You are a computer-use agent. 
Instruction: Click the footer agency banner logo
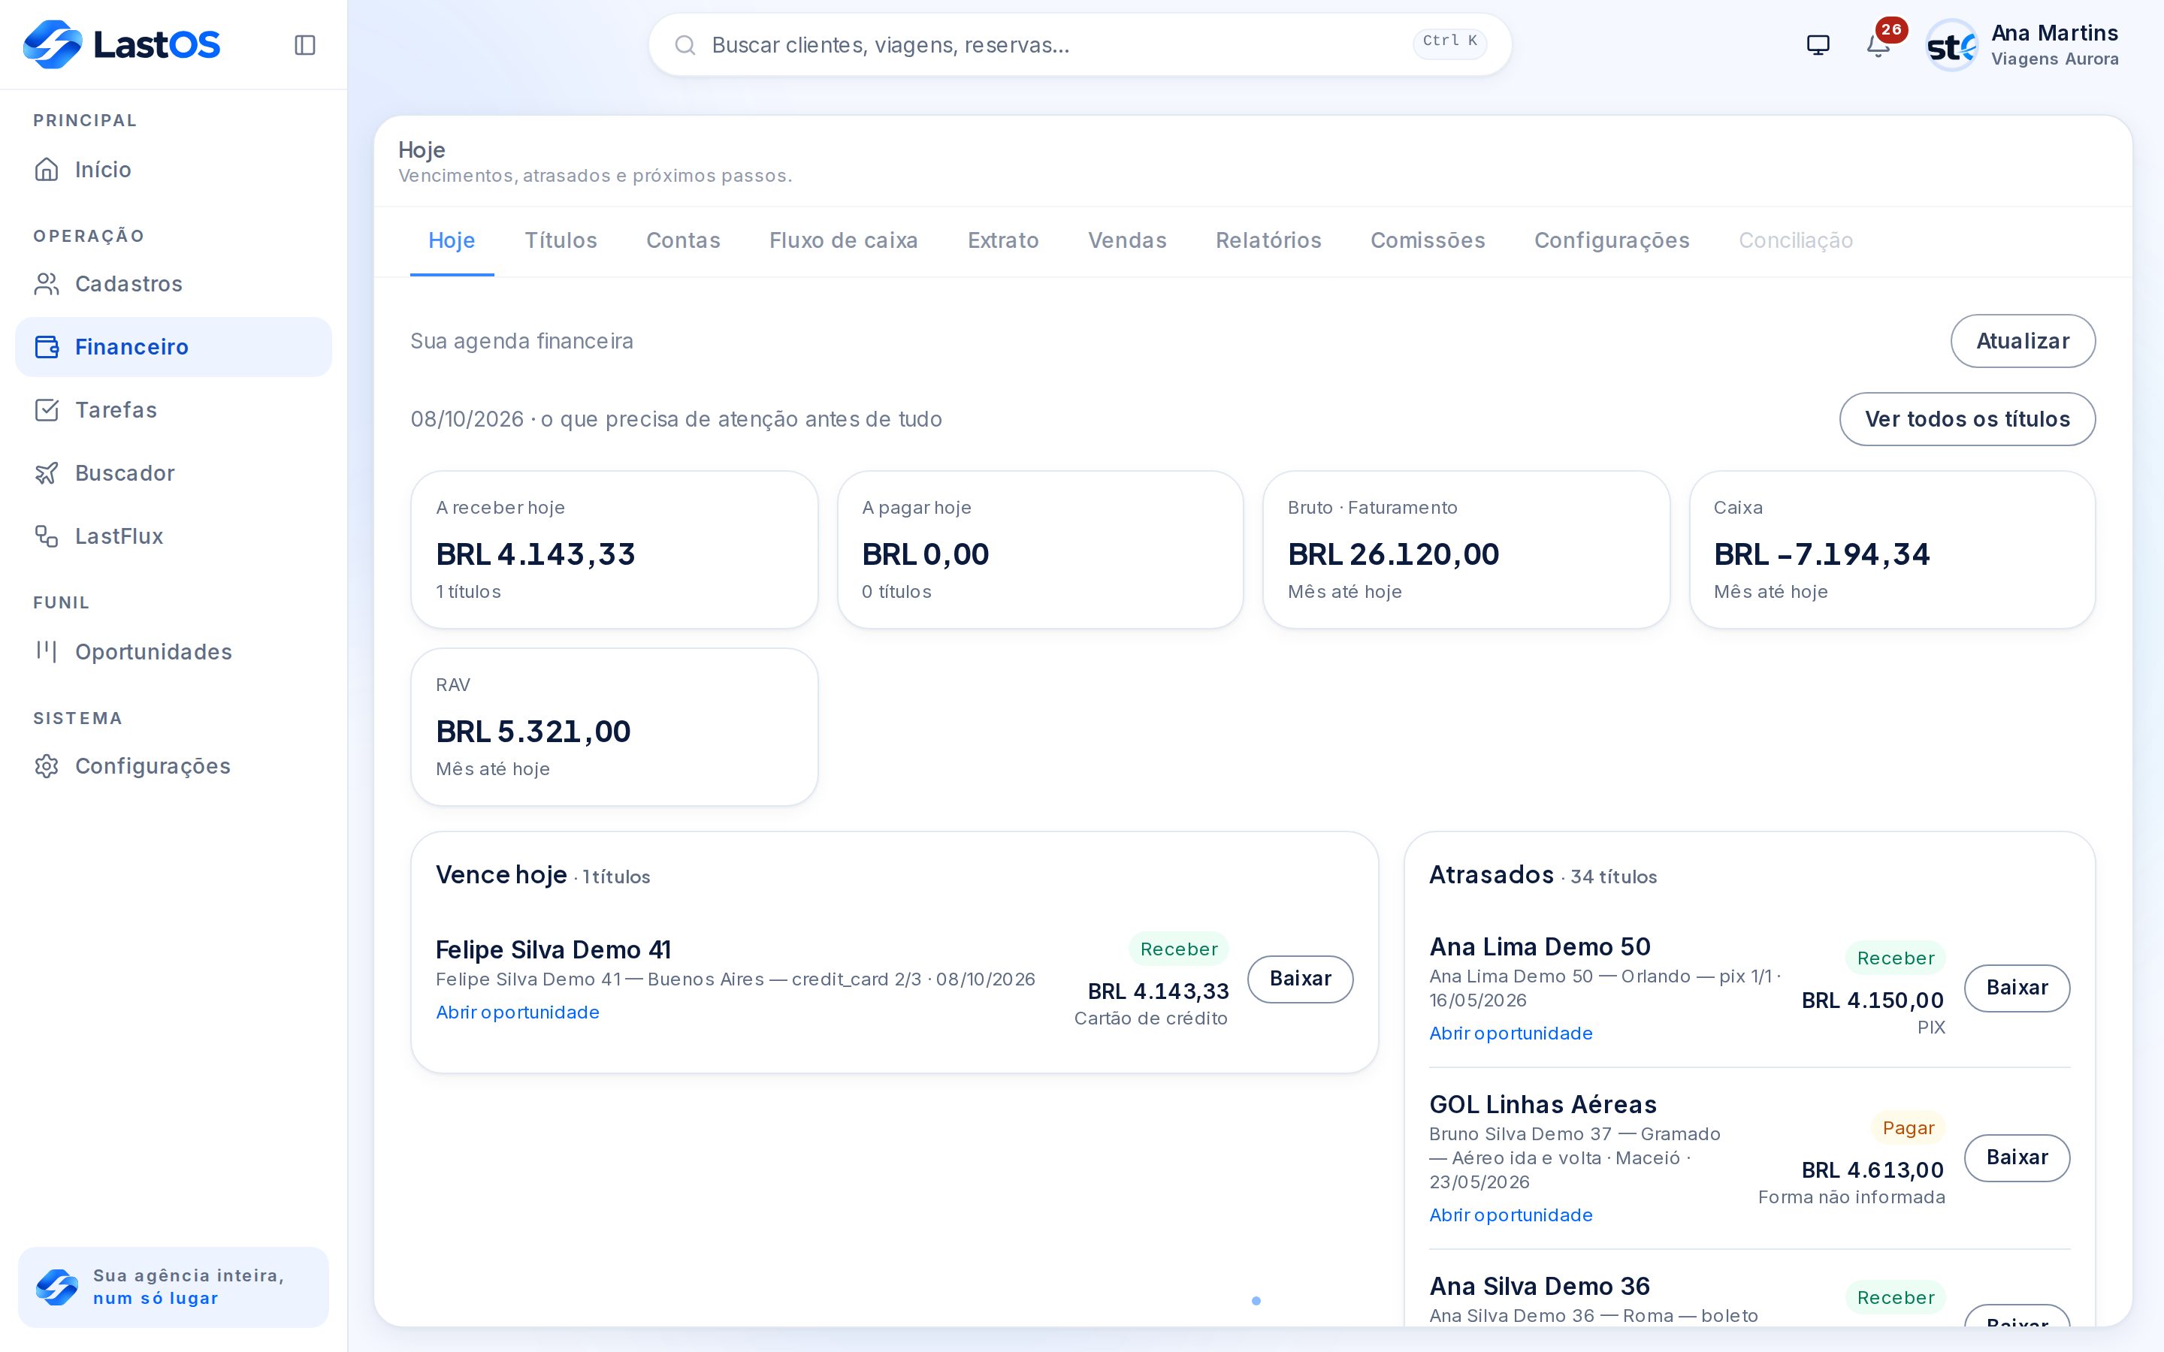(x=57, y=1287)
